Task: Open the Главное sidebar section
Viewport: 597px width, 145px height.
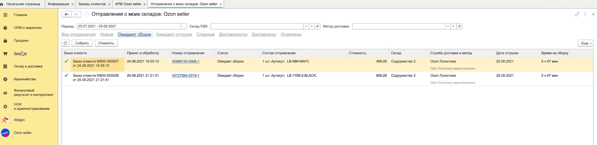Action: coord(20,15)
